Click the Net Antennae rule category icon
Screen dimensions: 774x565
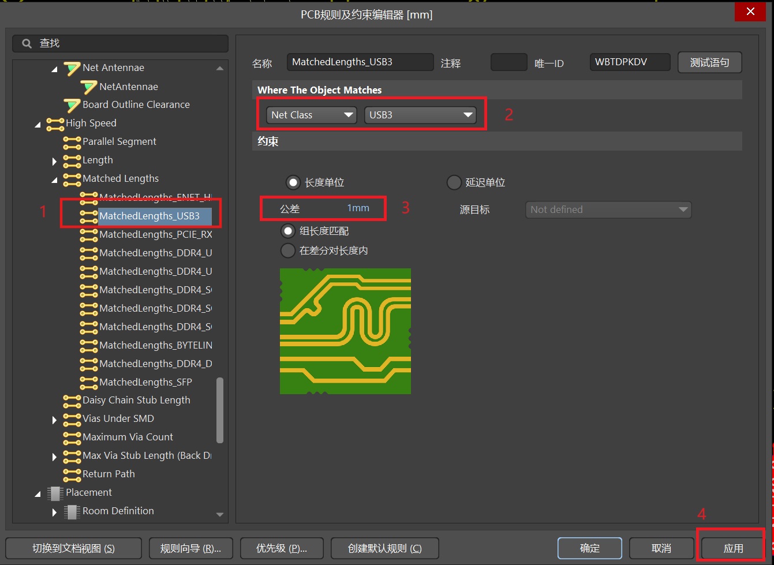pyautogui.click(x=72, y=68)
